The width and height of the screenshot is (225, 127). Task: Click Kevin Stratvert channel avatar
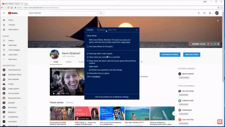click(54, 54)
